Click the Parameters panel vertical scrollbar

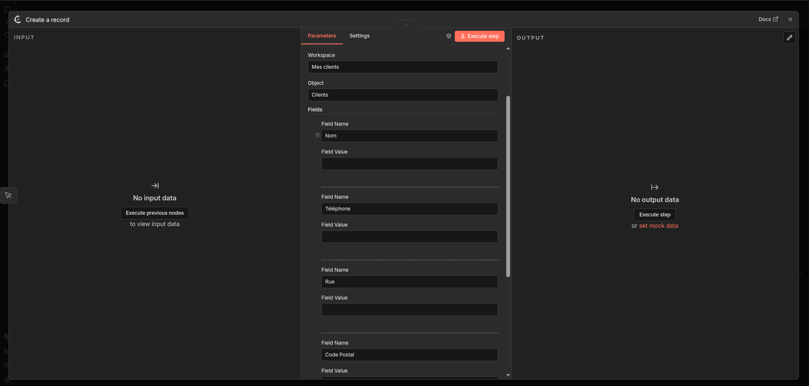508,186
